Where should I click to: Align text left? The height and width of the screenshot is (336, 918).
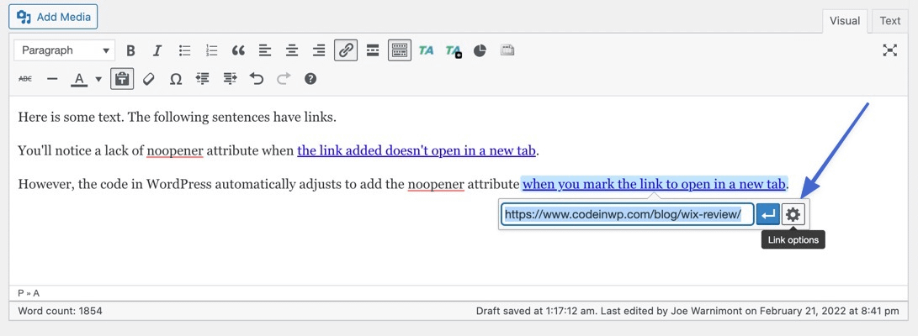coord(264,51)
